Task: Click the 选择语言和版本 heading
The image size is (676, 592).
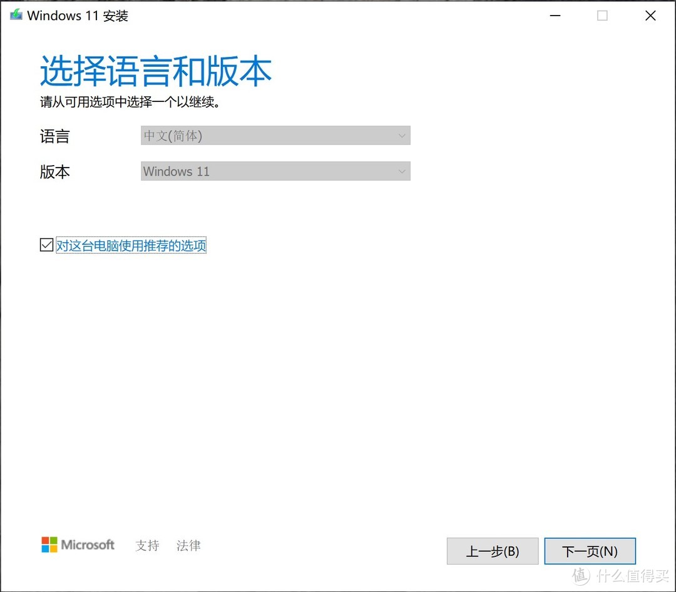Action: (155, 71)
